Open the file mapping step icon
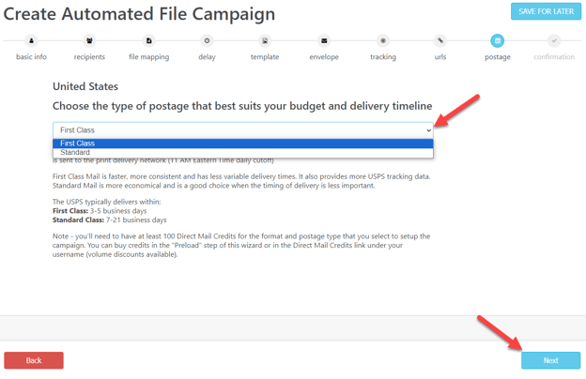 (x=148, y=40)
